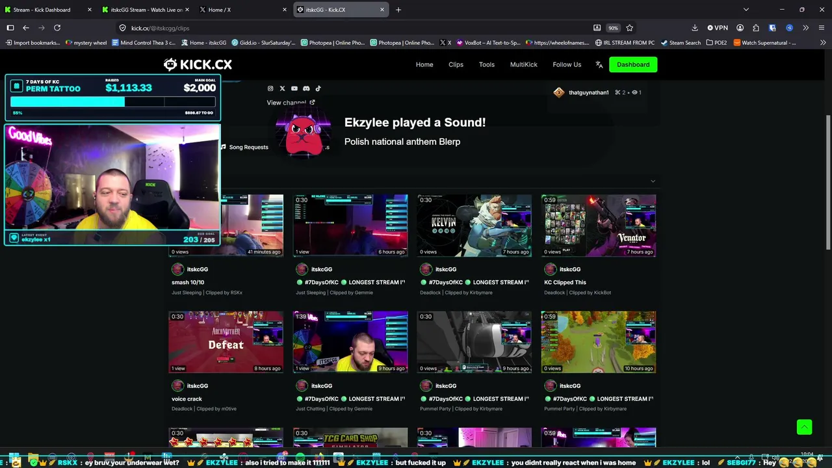This screenshot has width=832, height=468.
Task: Open the extensions puzzle icon
Action: click(x=755, y=28)
